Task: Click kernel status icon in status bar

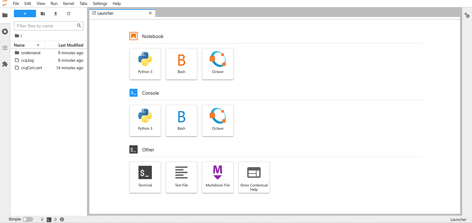Action: pyautogui.click(x=62, y=219)
